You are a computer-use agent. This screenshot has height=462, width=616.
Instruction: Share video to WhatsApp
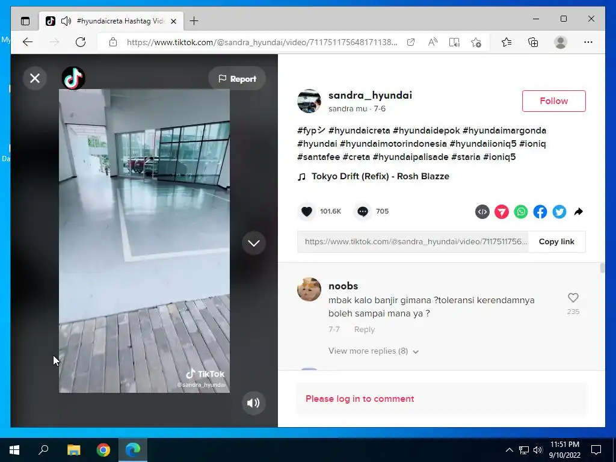coord(521,212)
